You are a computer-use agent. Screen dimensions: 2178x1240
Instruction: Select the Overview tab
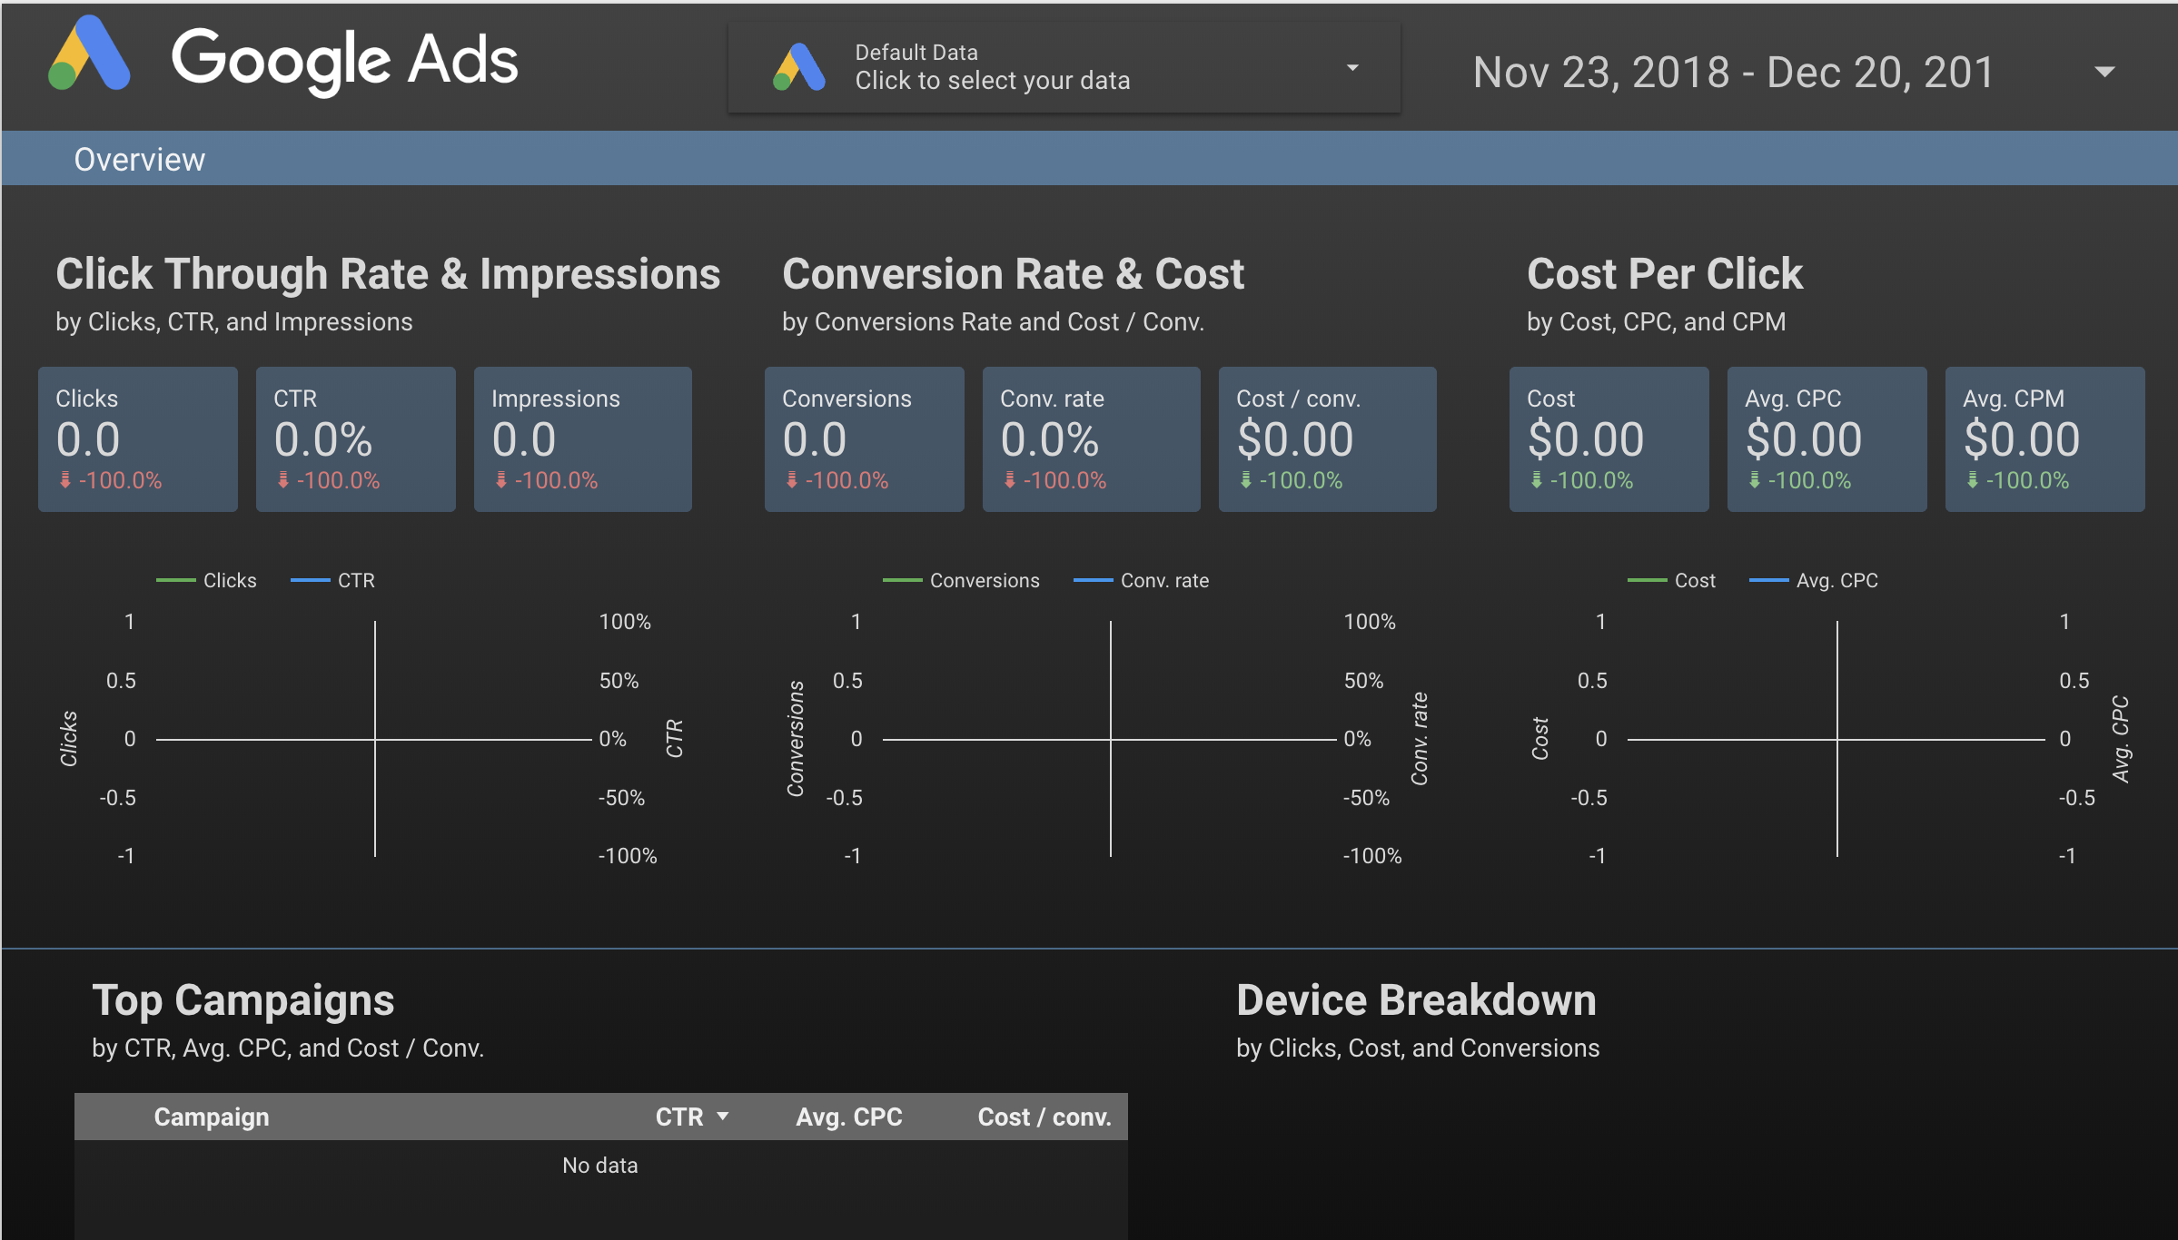click(139, 159)
